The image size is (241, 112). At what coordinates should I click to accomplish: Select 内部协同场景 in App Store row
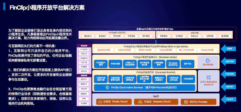(x=124, y=50)
